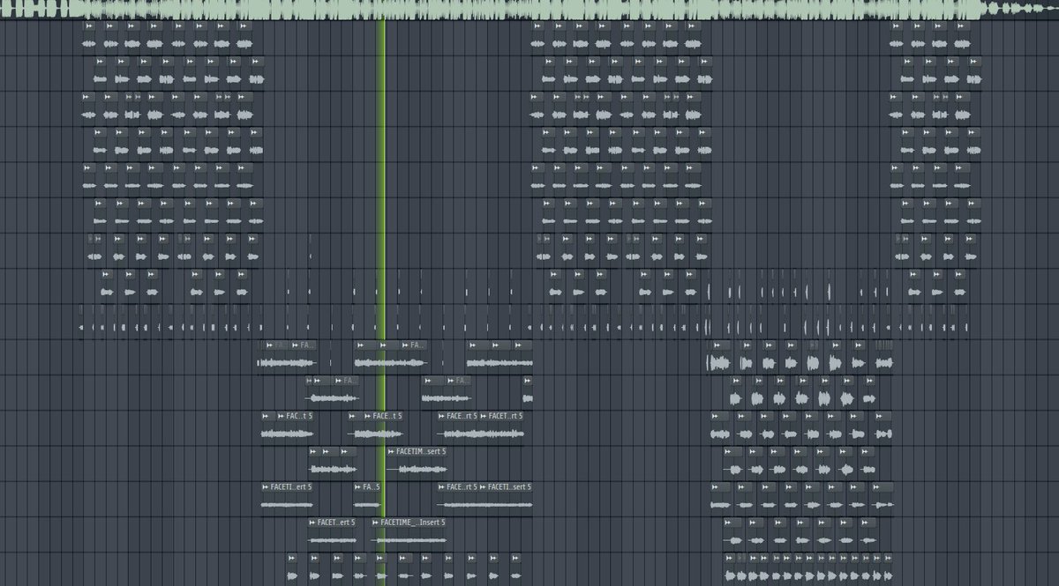Viewport: 1059px width, 586px height.
Task: Select the FACETI..ert 5 clip waveform
Action: [288, 505]
